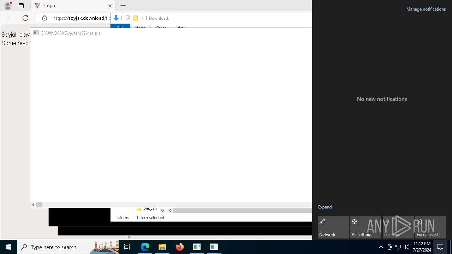Switch to first console window taskbar icon
The height and width of the screenshot is (254, 452).
coord(197,247)
